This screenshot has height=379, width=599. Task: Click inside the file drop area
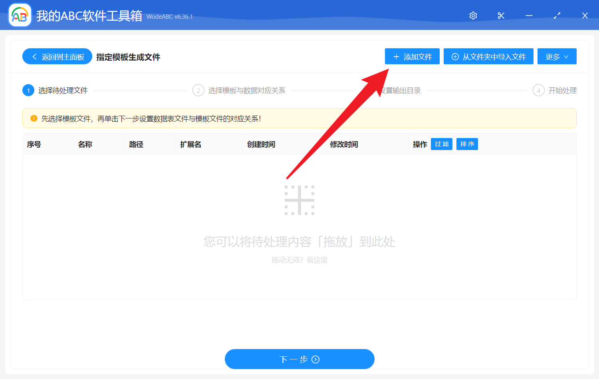(299, 223)
